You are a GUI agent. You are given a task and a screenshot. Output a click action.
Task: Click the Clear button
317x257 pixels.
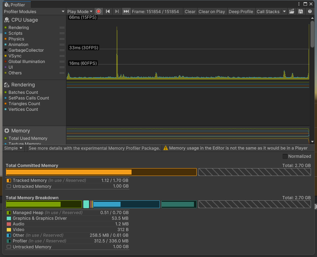(x=190, y=11)
